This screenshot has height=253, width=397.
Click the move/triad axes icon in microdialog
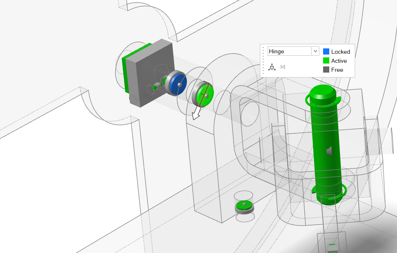pos(272,66)
